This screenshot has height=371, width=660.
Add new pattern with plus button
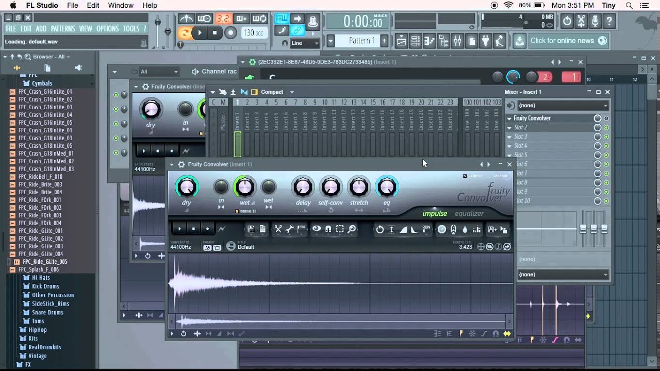tap(384, 41)
